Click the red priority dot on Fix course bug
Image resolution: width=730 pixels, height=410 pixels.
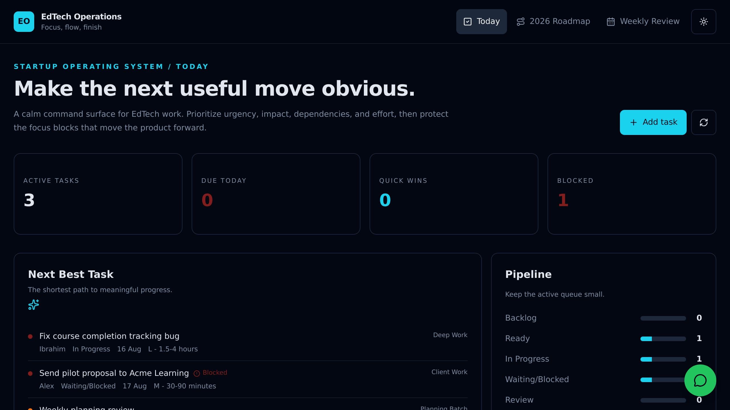[x=30, y=337]
